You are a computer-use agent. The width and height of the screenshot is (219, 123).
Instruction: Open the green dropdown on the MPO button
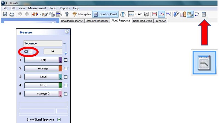click(x=60, y=85)
